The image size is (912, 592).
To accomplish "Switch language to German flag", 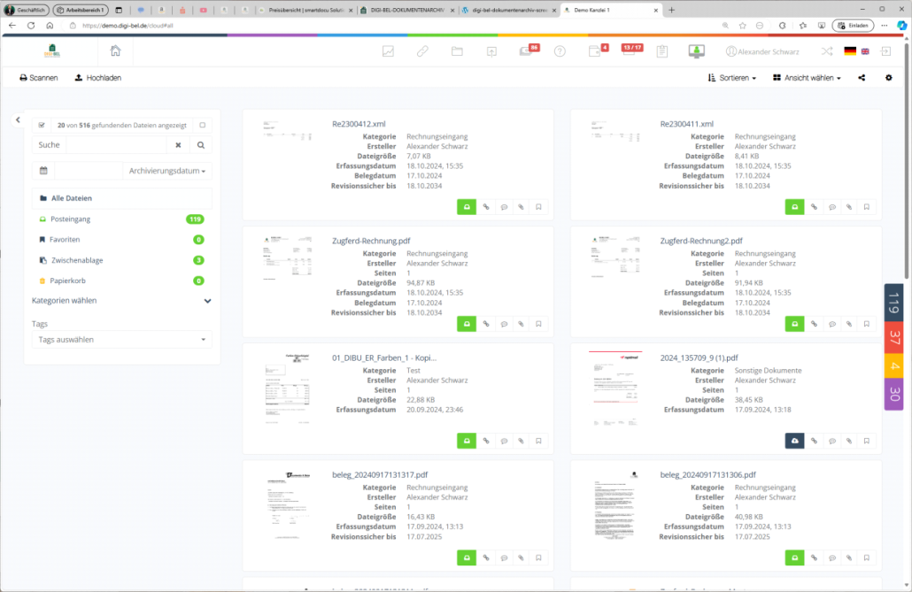I will pyautogui.click(x=850, y=51).
